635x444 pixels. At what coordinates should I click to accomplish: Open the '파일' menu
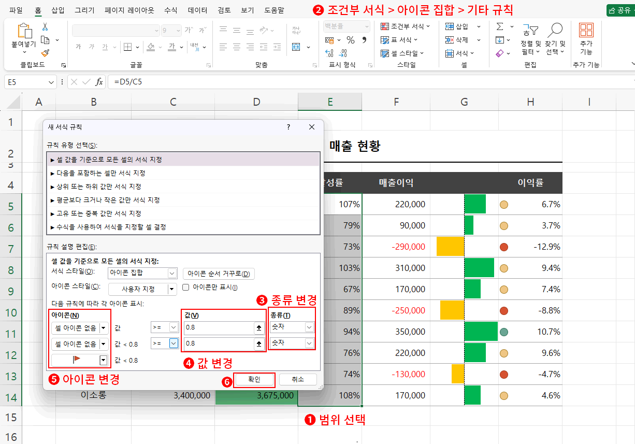[16, 10]
